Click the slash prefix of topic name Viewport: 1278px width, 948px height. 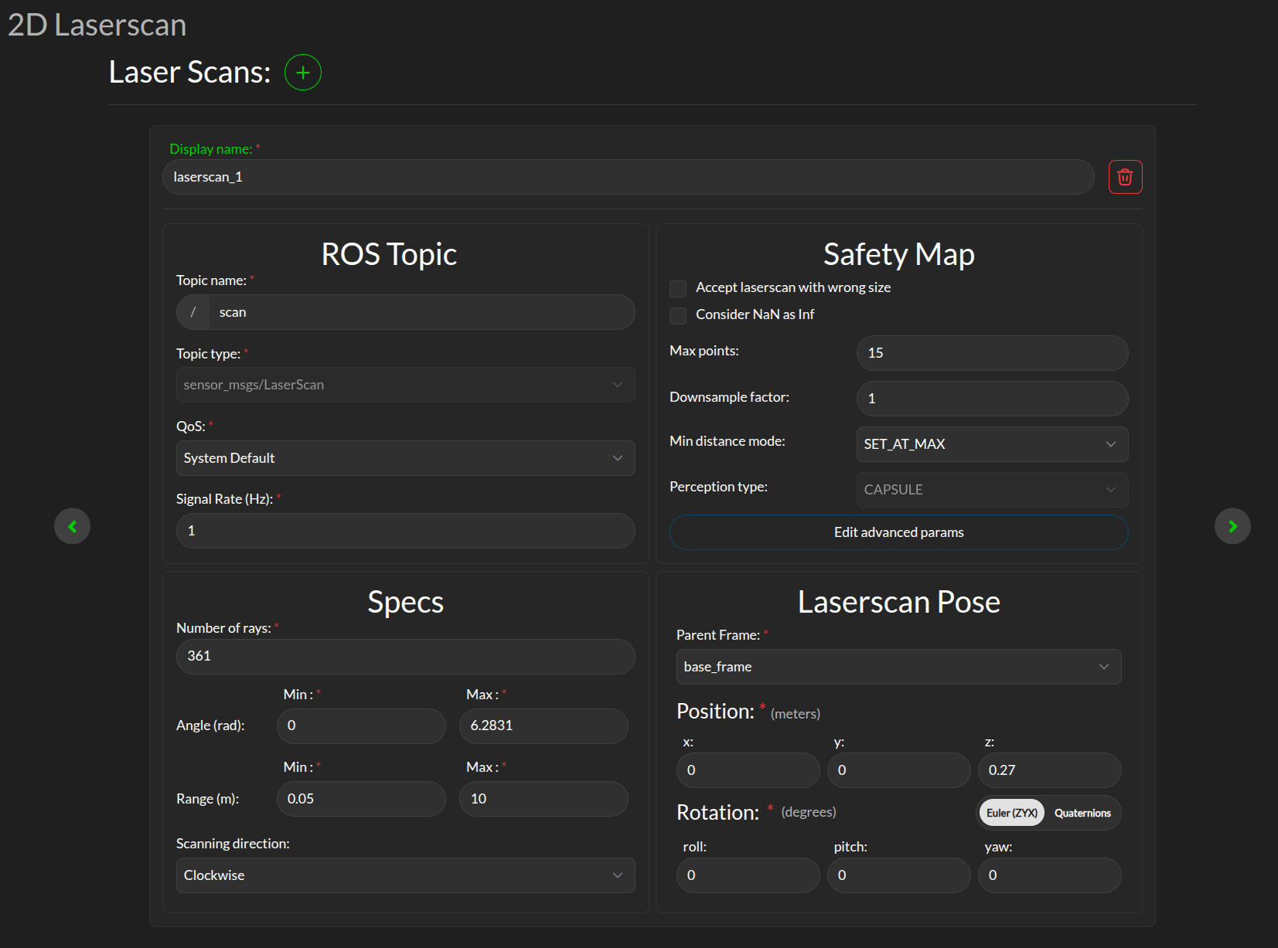point(193,312)
